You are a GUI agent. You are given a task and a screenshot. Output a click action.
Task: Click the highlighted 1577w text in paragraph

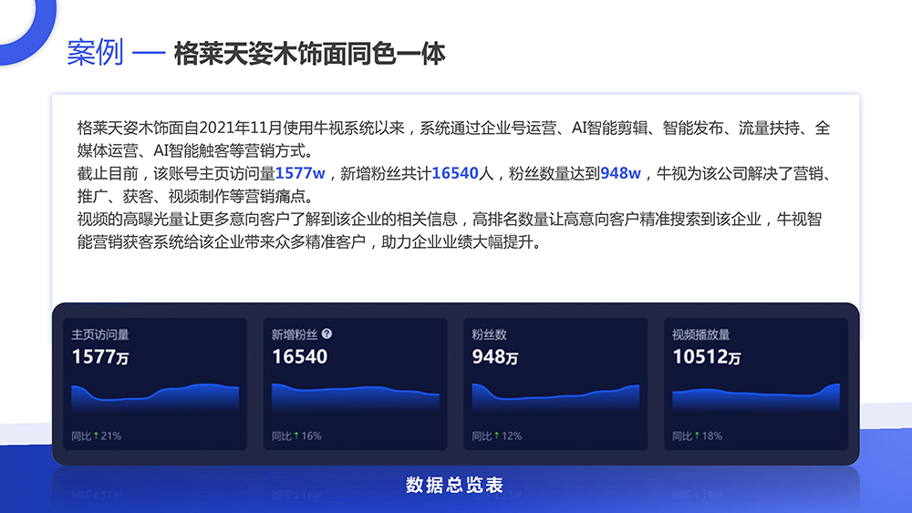pyautogui.click(x=300, y=173)
